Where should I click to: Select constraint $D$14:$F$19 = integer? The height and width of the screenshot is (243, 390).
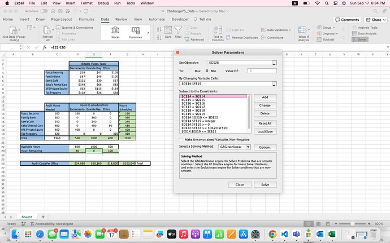coord(198,121)
